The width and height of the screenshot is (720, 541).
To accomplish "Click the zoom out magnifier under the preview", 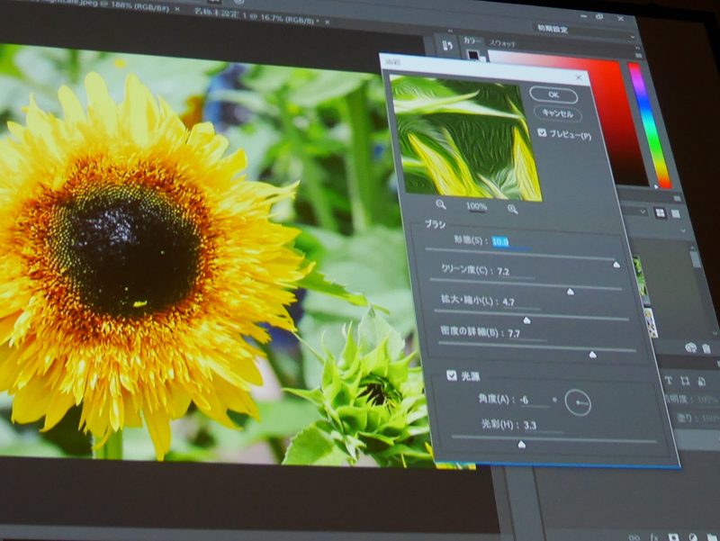I will pos(441,206).
